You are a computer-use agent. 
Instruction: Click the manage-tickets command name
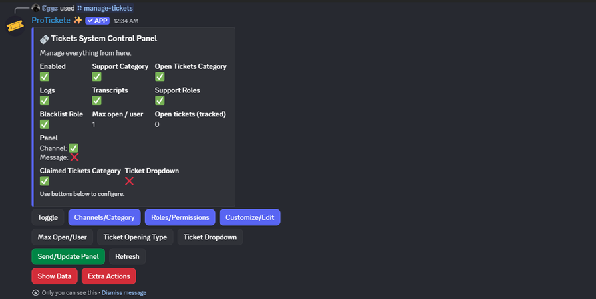pyautogui.click(x=108, y=8)
